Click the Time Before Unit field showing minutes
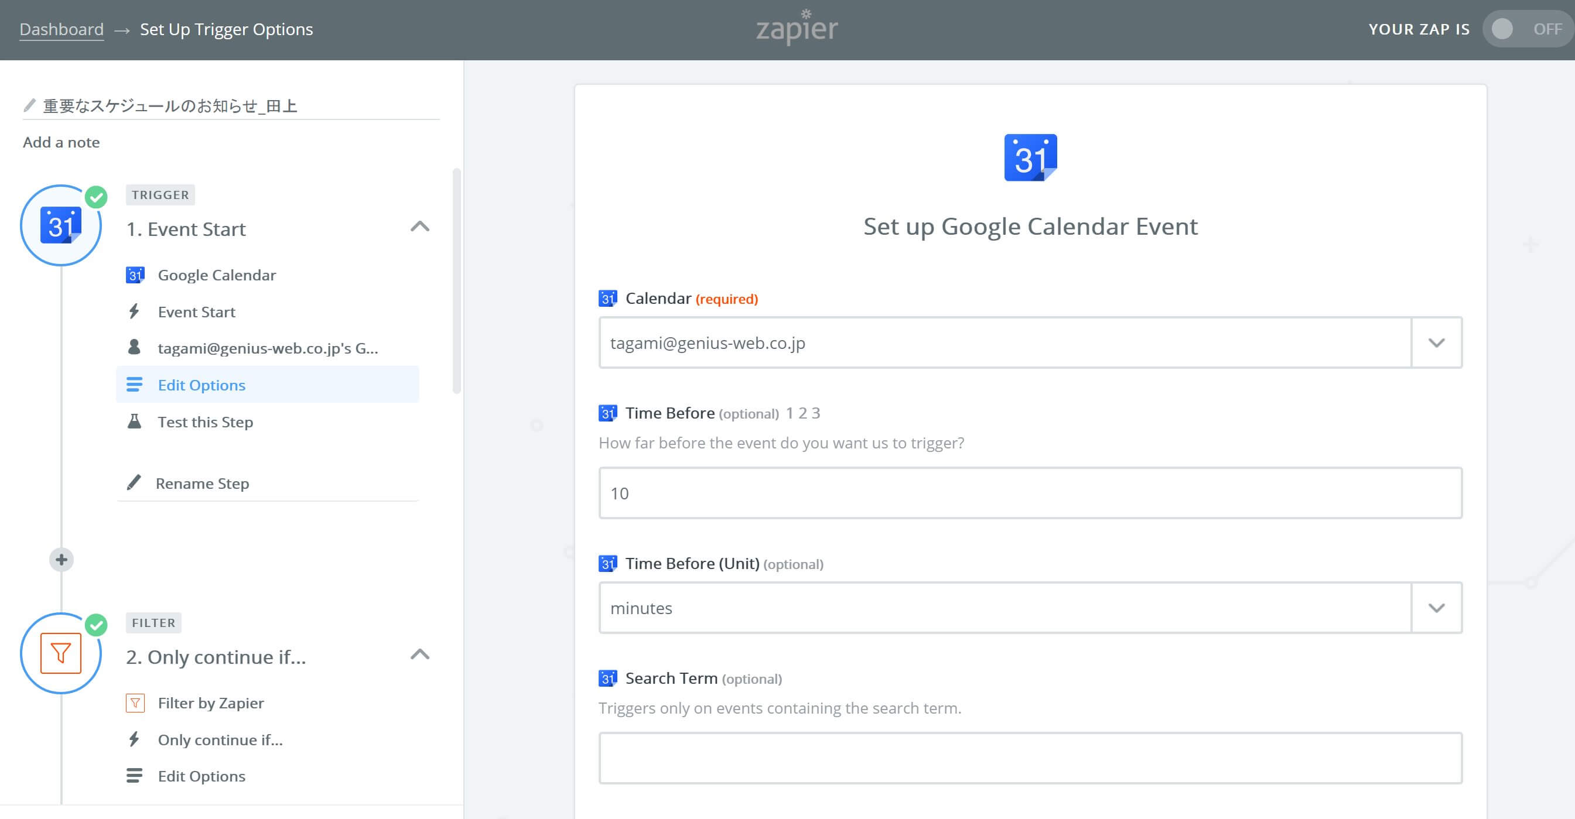Image resolution: width=1575 pixels, height=819 pixels. (1005, 608)
